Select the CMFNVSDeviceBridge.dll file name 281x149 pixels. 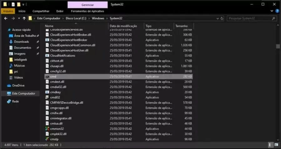pyautogui.click(x=67, y=103)
